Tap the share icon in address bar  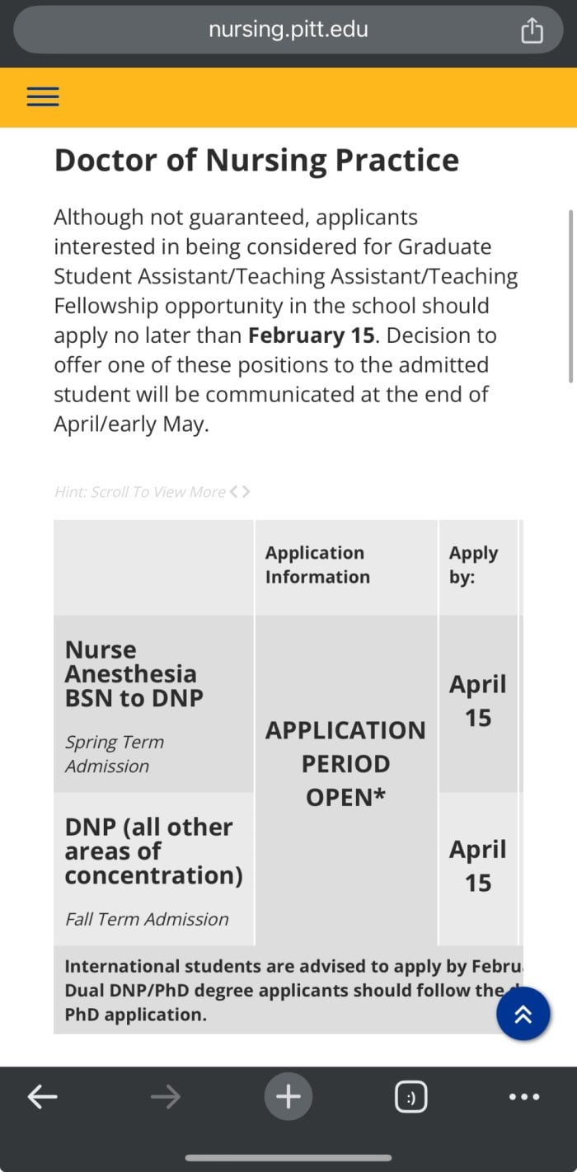pyautogui.click(x=532, y=30)
